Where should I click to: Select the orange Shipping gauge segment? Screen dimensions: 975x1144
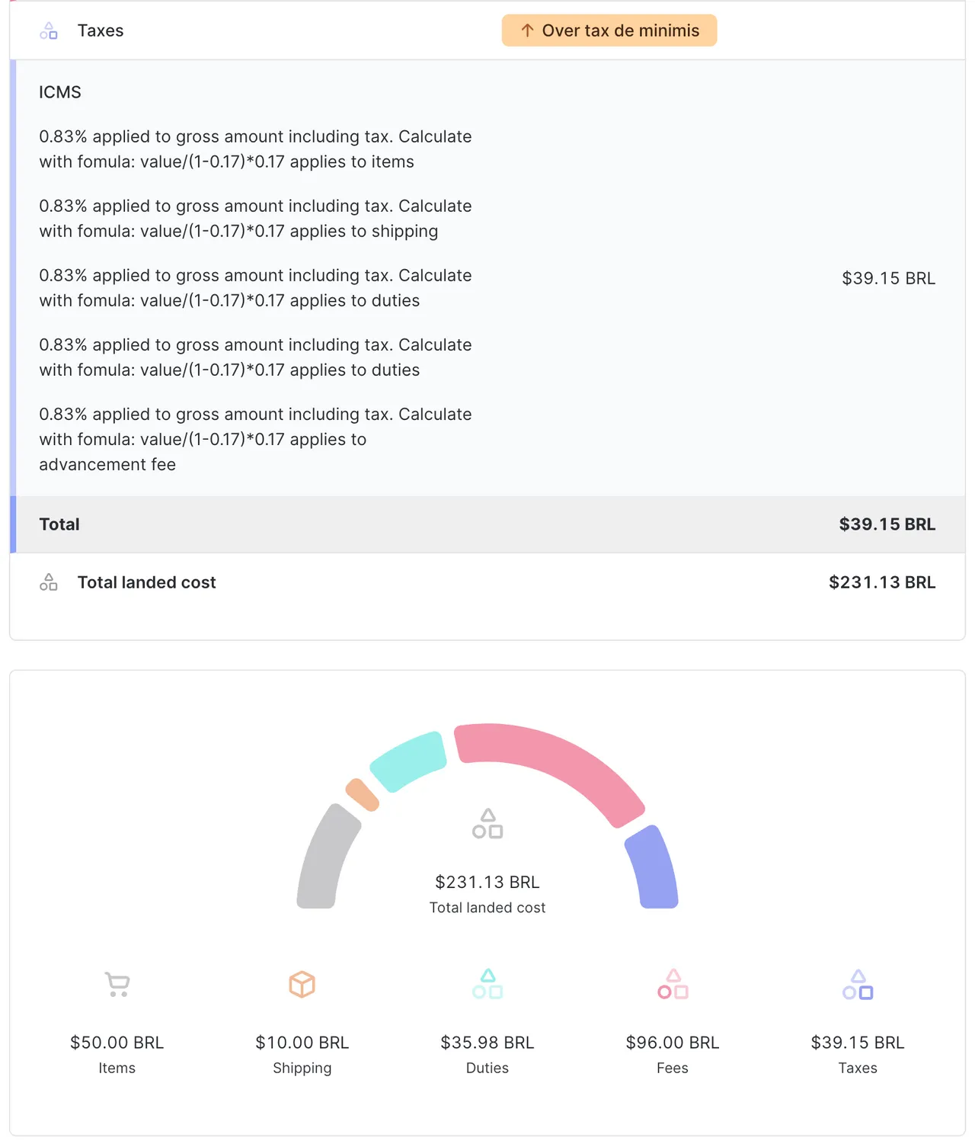362,795
